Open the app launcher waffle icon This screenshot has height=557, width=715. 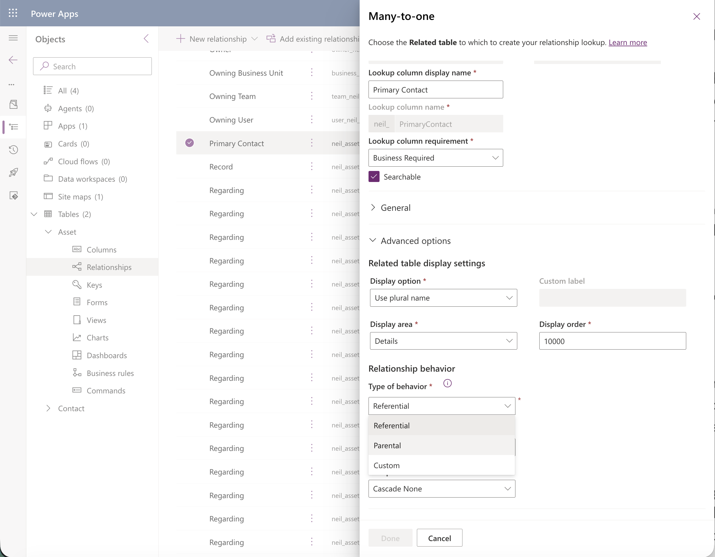tap(13, 13)
